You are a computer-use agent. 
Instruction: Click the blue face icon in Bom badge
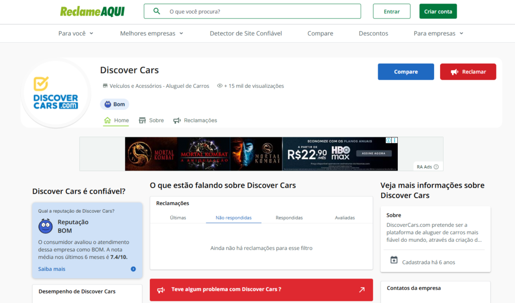tap(108, 104)
